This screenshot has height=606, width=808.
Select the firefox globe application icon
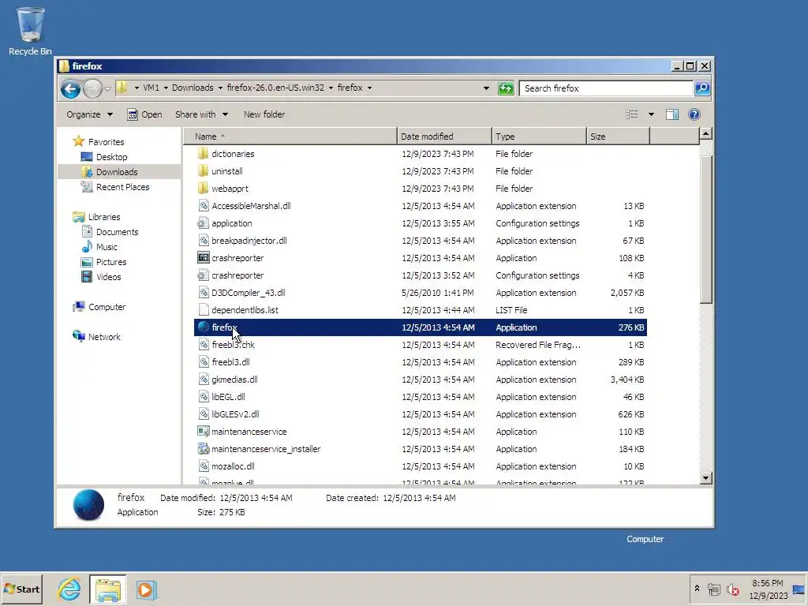[204, 327]
